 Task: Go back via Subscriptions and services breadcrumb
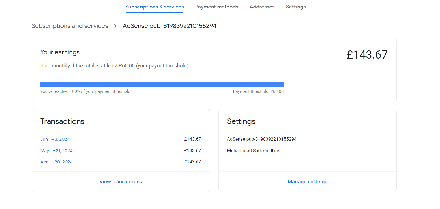tap(70, 26)
